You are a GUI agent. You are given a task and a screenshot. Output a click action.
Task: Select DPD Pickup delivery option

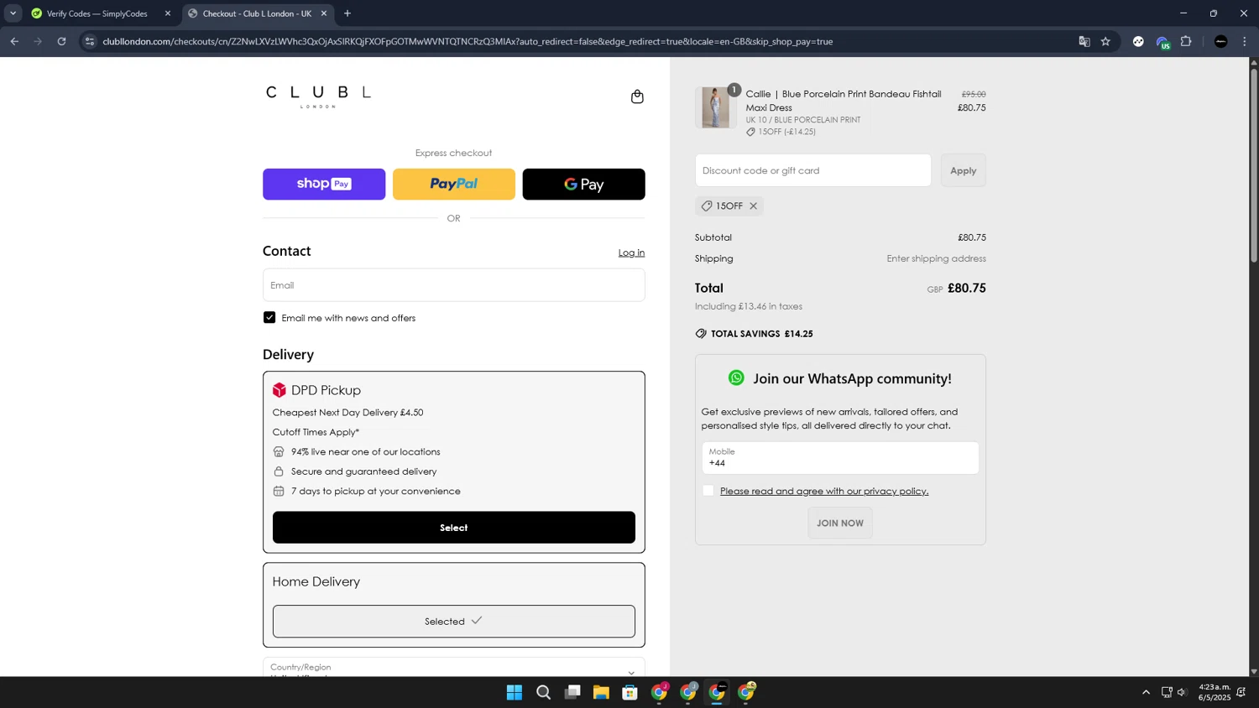454,528
